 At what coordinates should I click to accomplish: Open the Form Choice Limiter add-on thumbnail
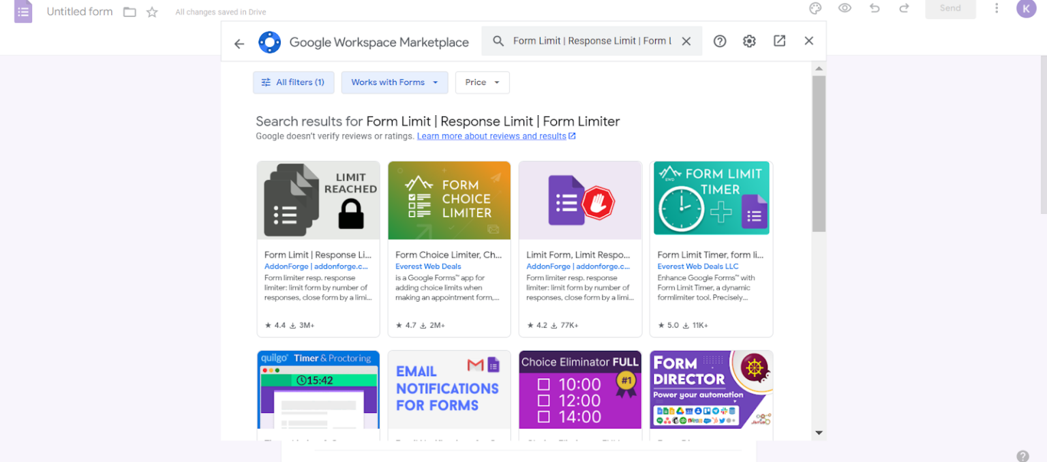[449, 200]
